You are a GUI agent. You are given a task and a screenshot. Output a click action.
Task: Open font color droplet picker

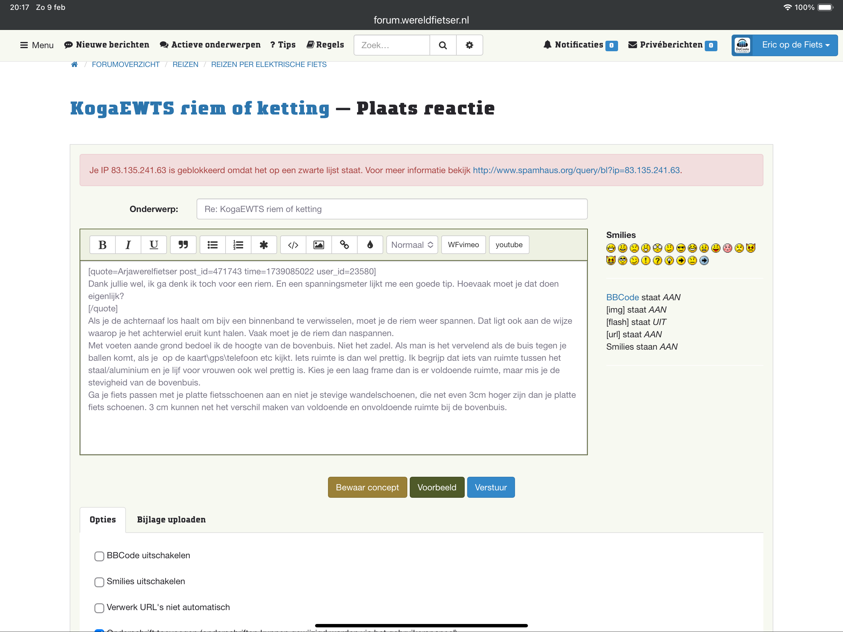click(370, 245)
